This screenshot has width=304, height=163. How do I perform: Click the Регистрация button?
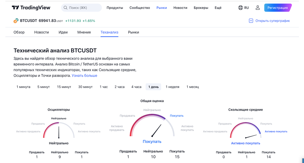coord(278,8)
